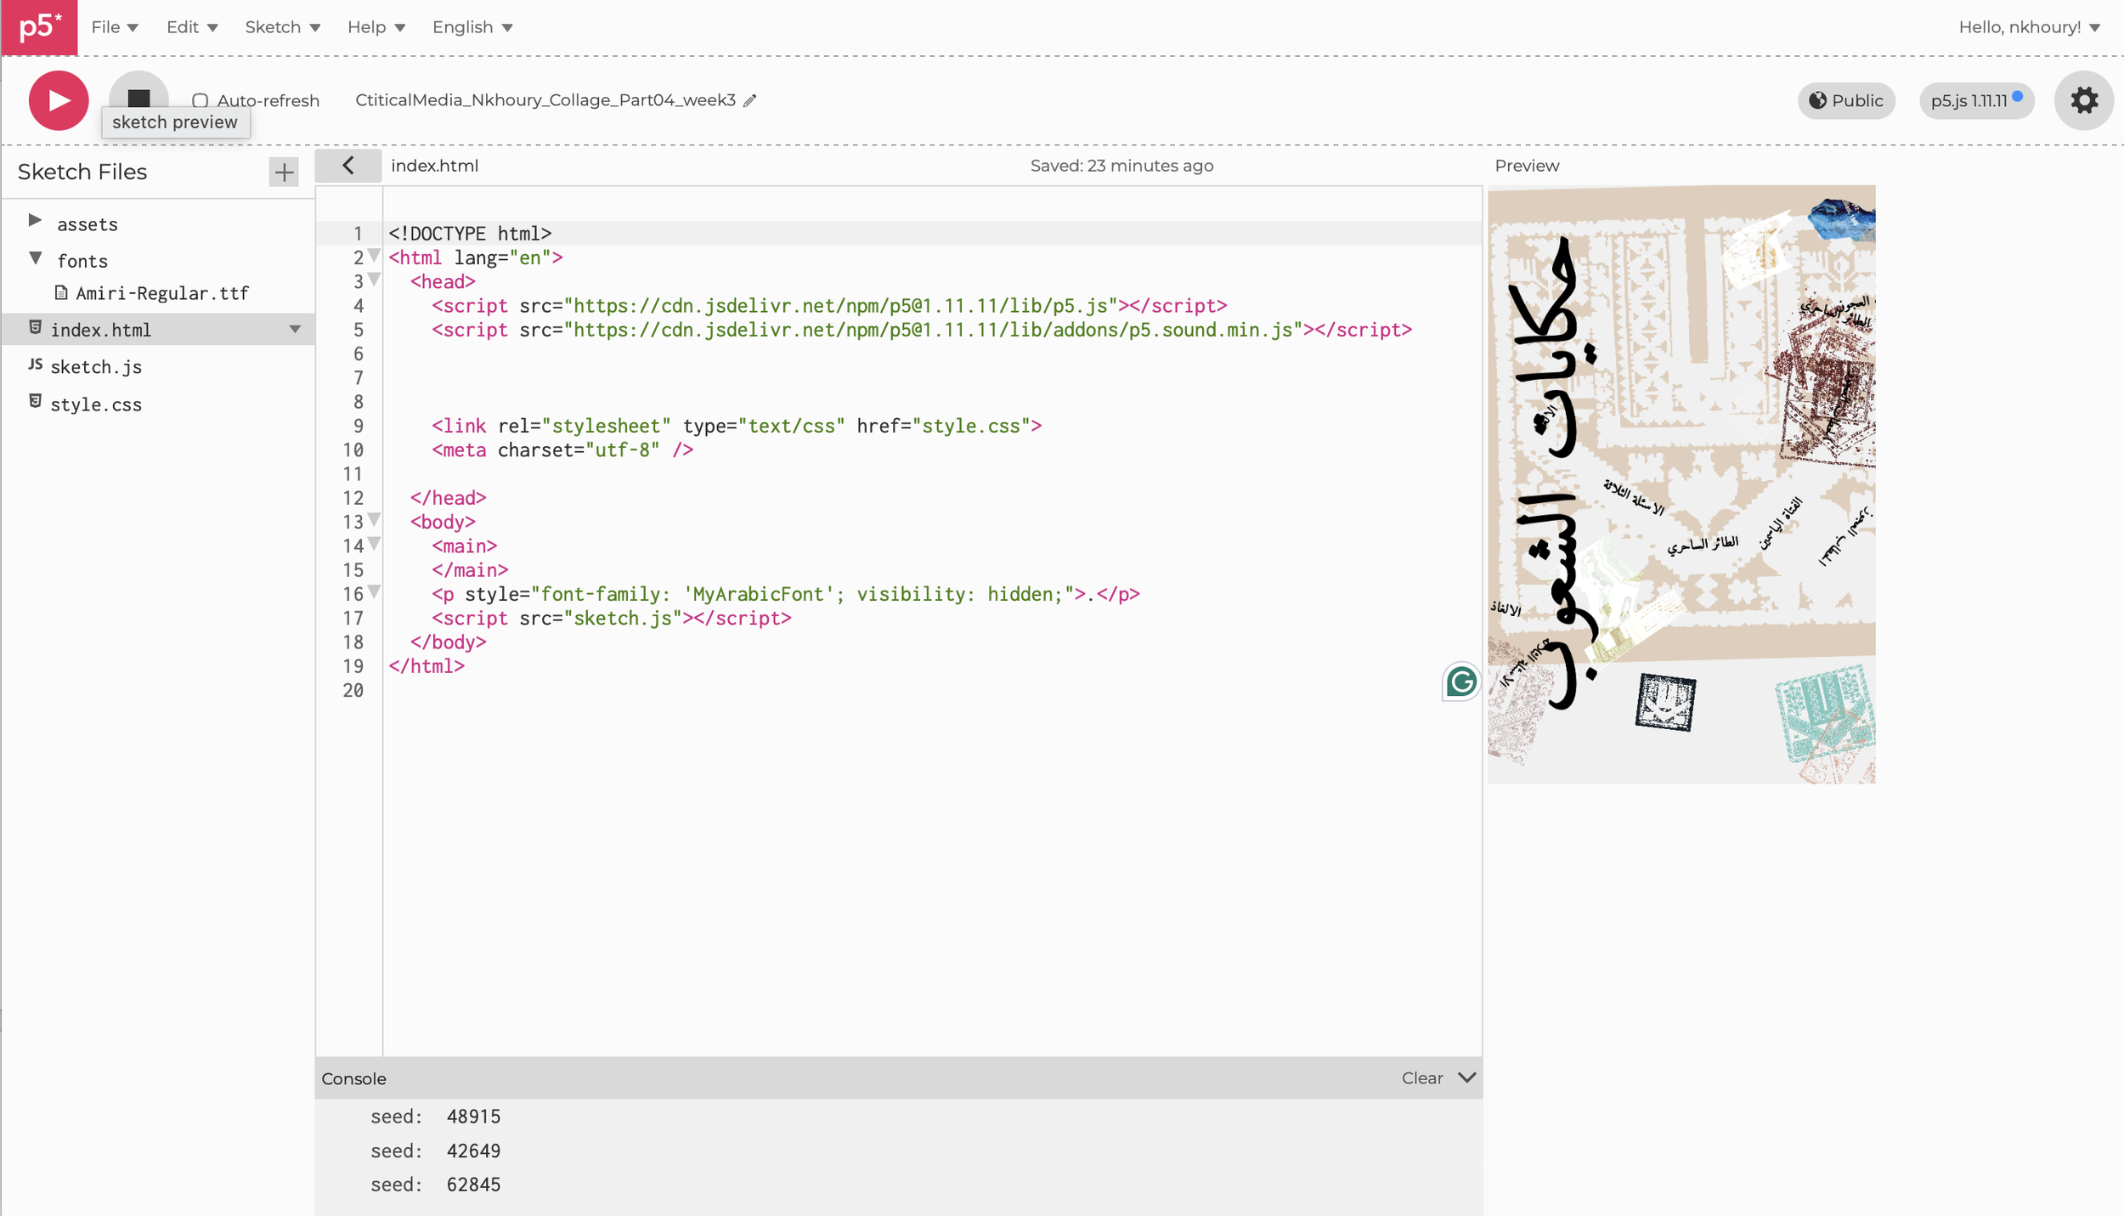Enable the Auto-refresh checkbox
The width and height of the screenshot is (2124, 1216).
[x=200, y=101]
